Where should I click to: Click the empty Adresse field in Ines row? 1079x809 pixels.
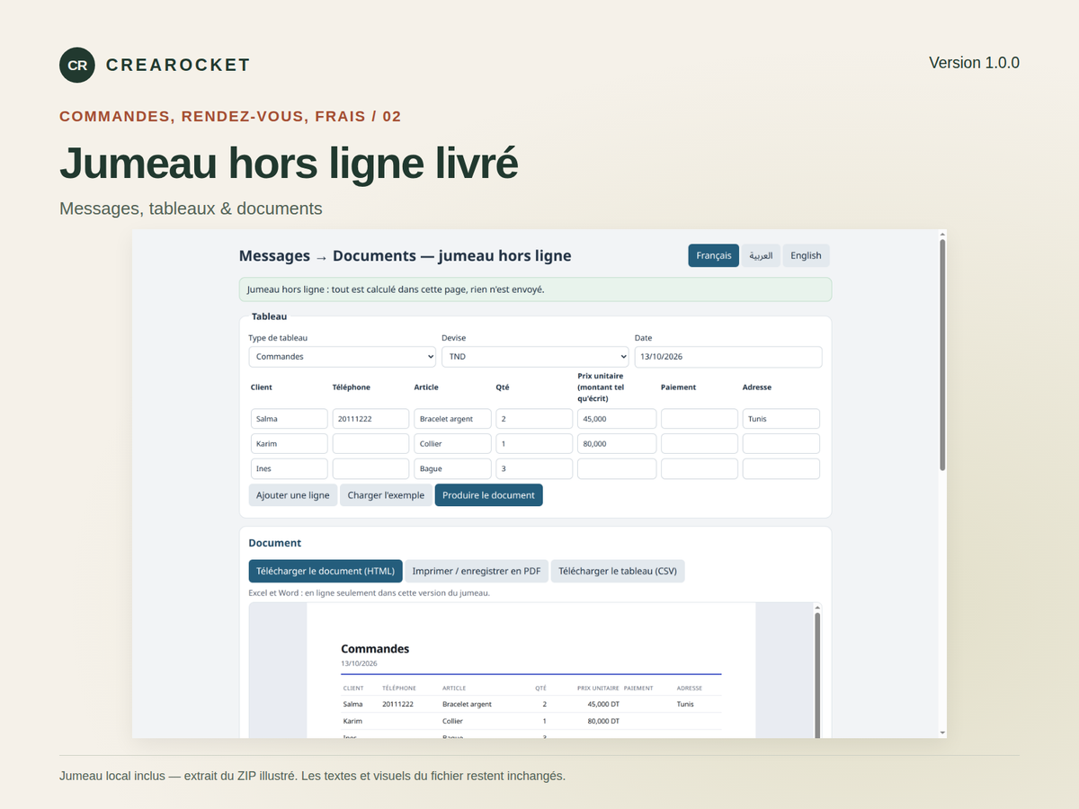[781, 469]
